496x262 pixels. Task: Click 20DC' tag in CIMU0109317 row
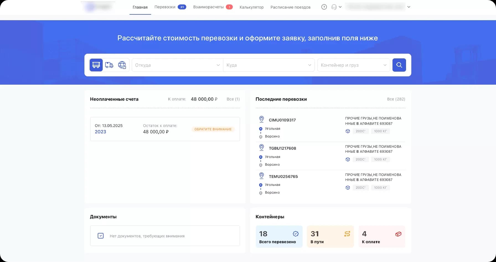361,131
